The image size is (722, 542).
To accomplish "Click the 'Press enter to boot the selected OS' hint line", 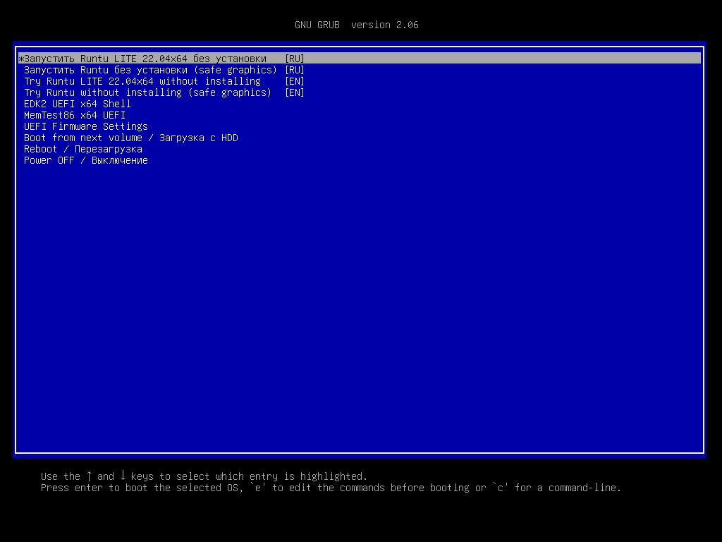I will pyautogui.click(x=331, y=488).
